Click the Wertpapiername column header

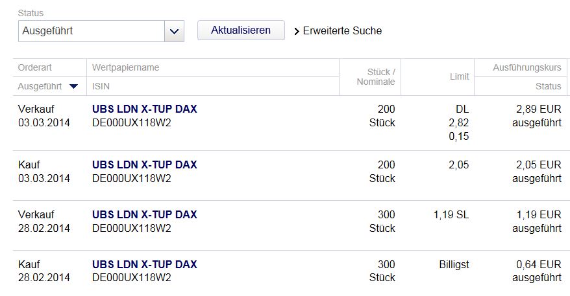(125, 67)
